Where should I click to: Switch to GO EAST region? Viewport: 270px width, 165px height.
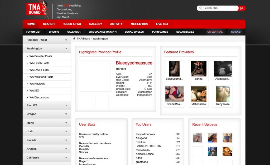[236, 32]
